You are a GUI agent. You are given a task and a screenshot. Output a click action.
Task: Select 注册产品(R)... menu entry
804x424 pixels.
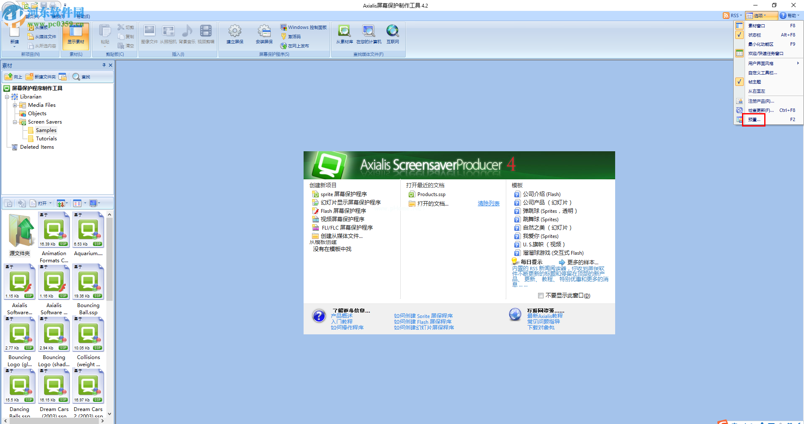tap(768, 101)
